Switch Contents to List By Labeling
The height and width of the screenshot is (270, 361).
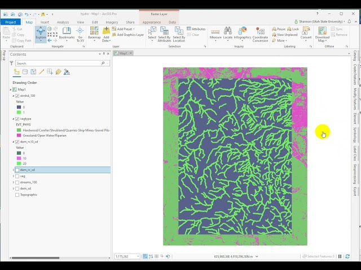(x=58, y=72)
